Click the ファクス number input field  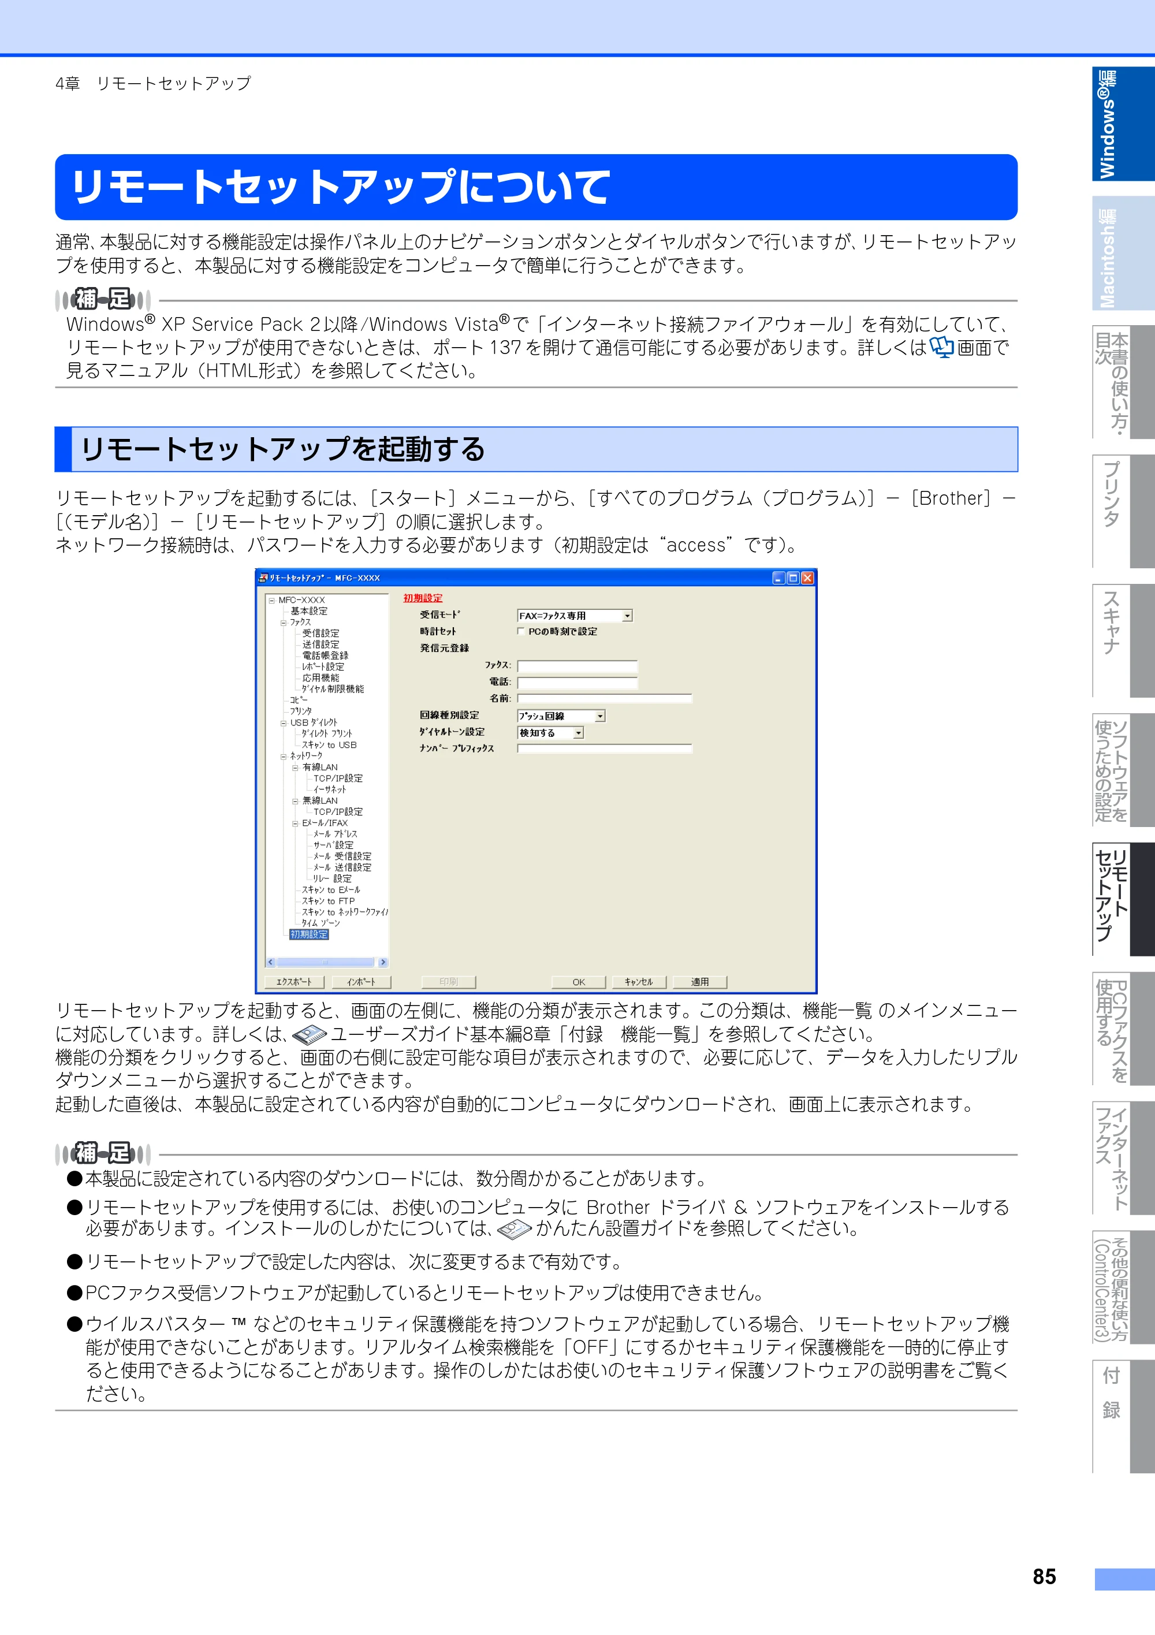click(x=577, y=666)
